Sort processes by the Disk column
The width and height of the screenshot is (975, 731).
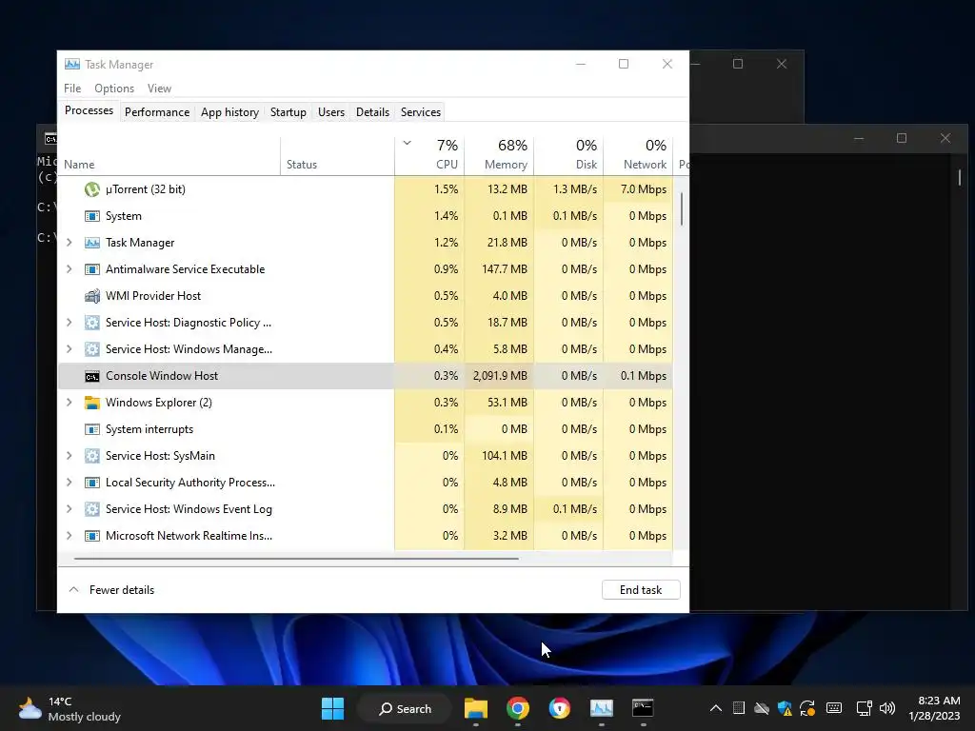point(569,155)
